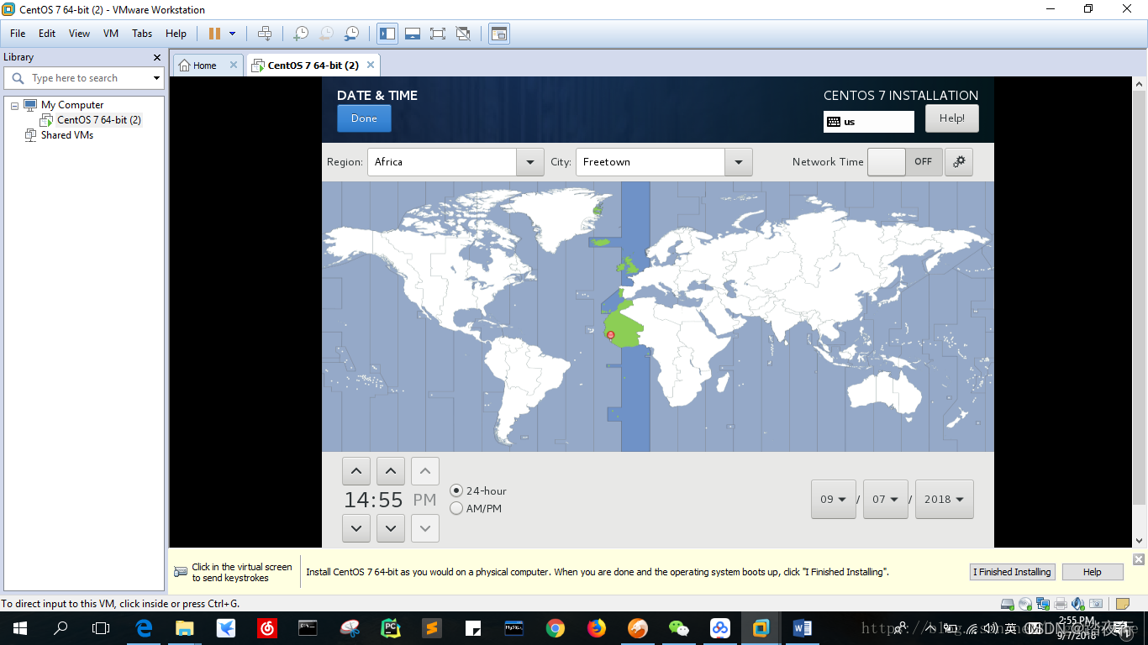Open the Windows Start menu

pos(19,627)
